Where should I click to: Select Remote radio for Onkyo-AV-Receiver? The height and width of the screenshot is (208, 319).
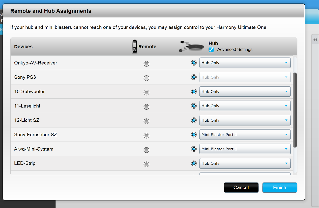[x=146, y=64]
